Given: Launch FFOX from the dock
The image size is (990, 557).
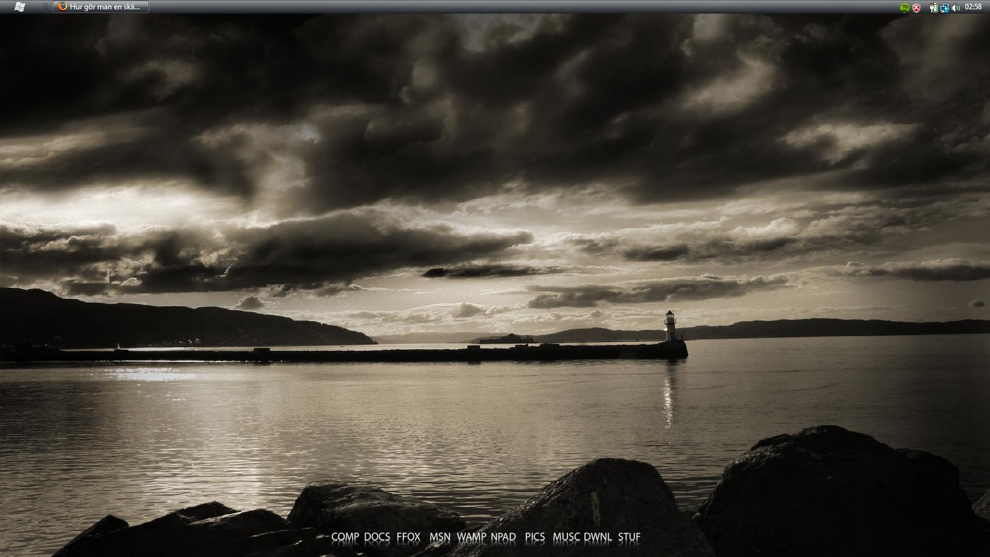Looking at the screenshot, I should point(408,537).
